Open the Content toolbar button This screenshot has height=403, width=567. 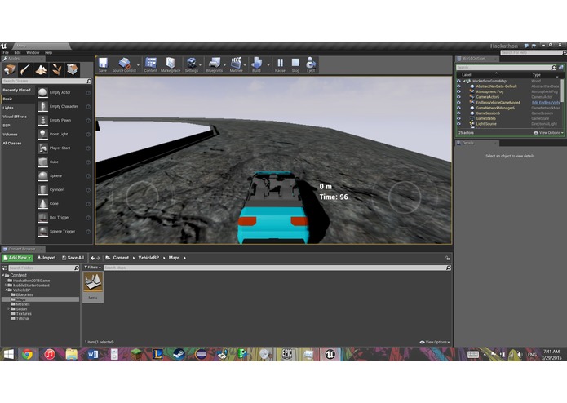[x=150, y=64]
